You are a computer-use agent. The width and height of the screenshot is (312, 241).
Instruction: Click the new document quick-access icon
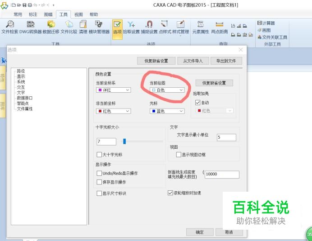[x=14, y=5]
